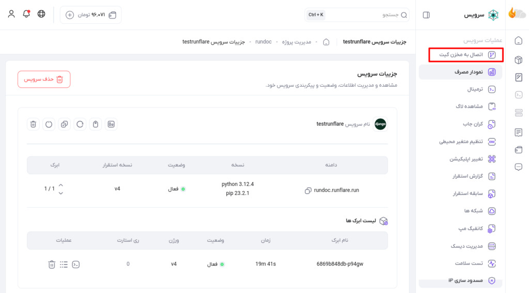Click clipboard icon in service toolbar
Viewport: 529px width, 293px height.
tap(96, 124)
